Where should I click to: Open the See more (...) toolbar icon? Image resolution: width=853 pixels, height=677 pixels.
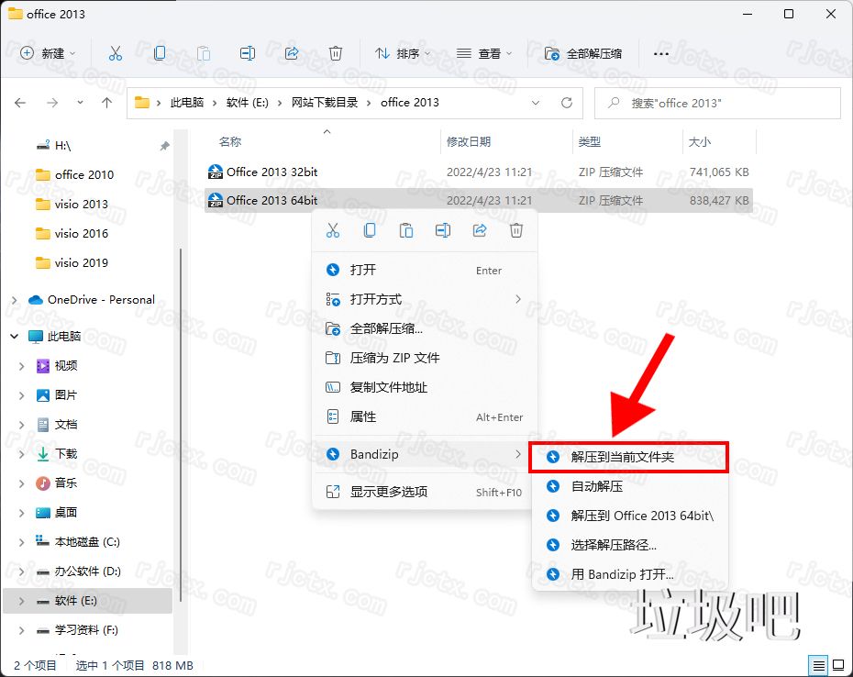click(x=661, y=53)
